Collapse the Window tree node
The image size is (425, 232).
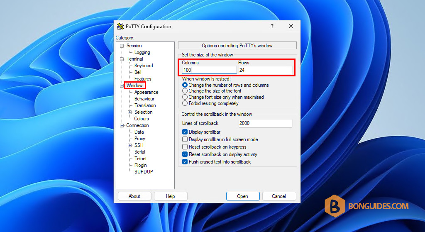tap(122, 85)
